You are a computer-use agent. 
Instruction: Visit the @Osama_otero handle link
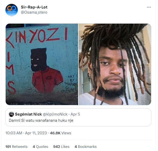tap(34, 12)
